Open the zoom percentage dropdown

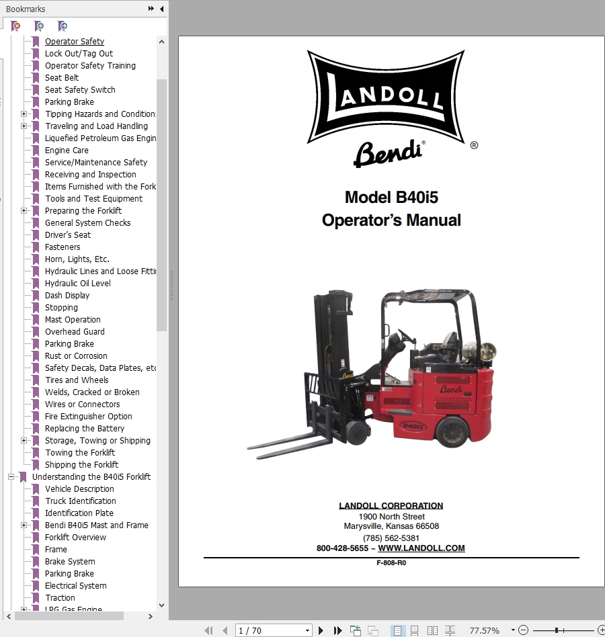513,630
